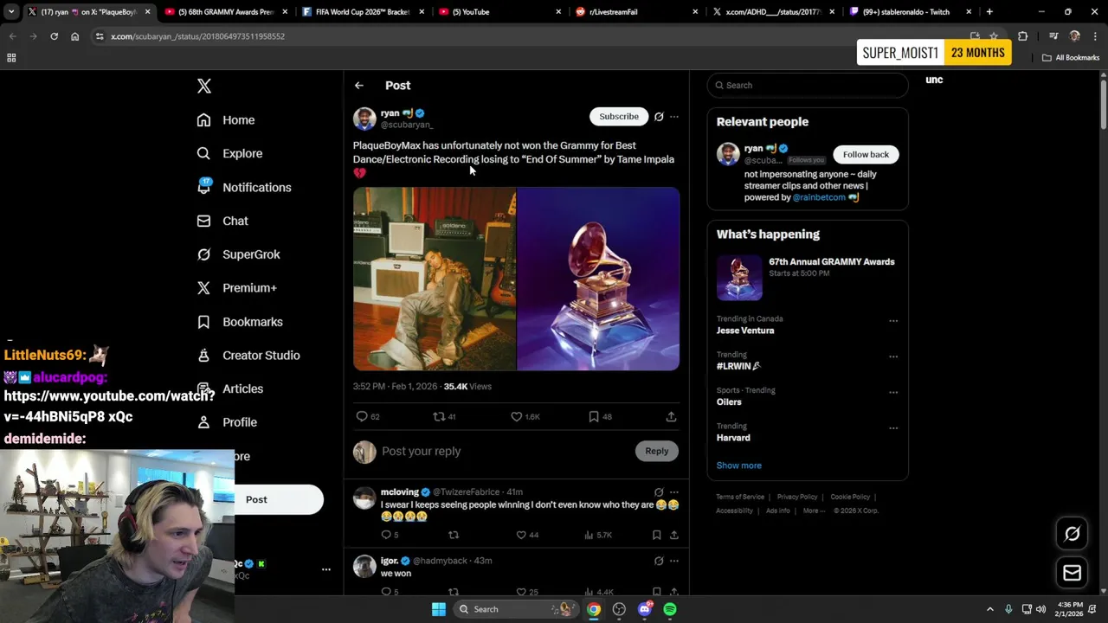Reply to mcloving's comment
The width and height of the screenshot is (1108, 623).
[386, 536]
